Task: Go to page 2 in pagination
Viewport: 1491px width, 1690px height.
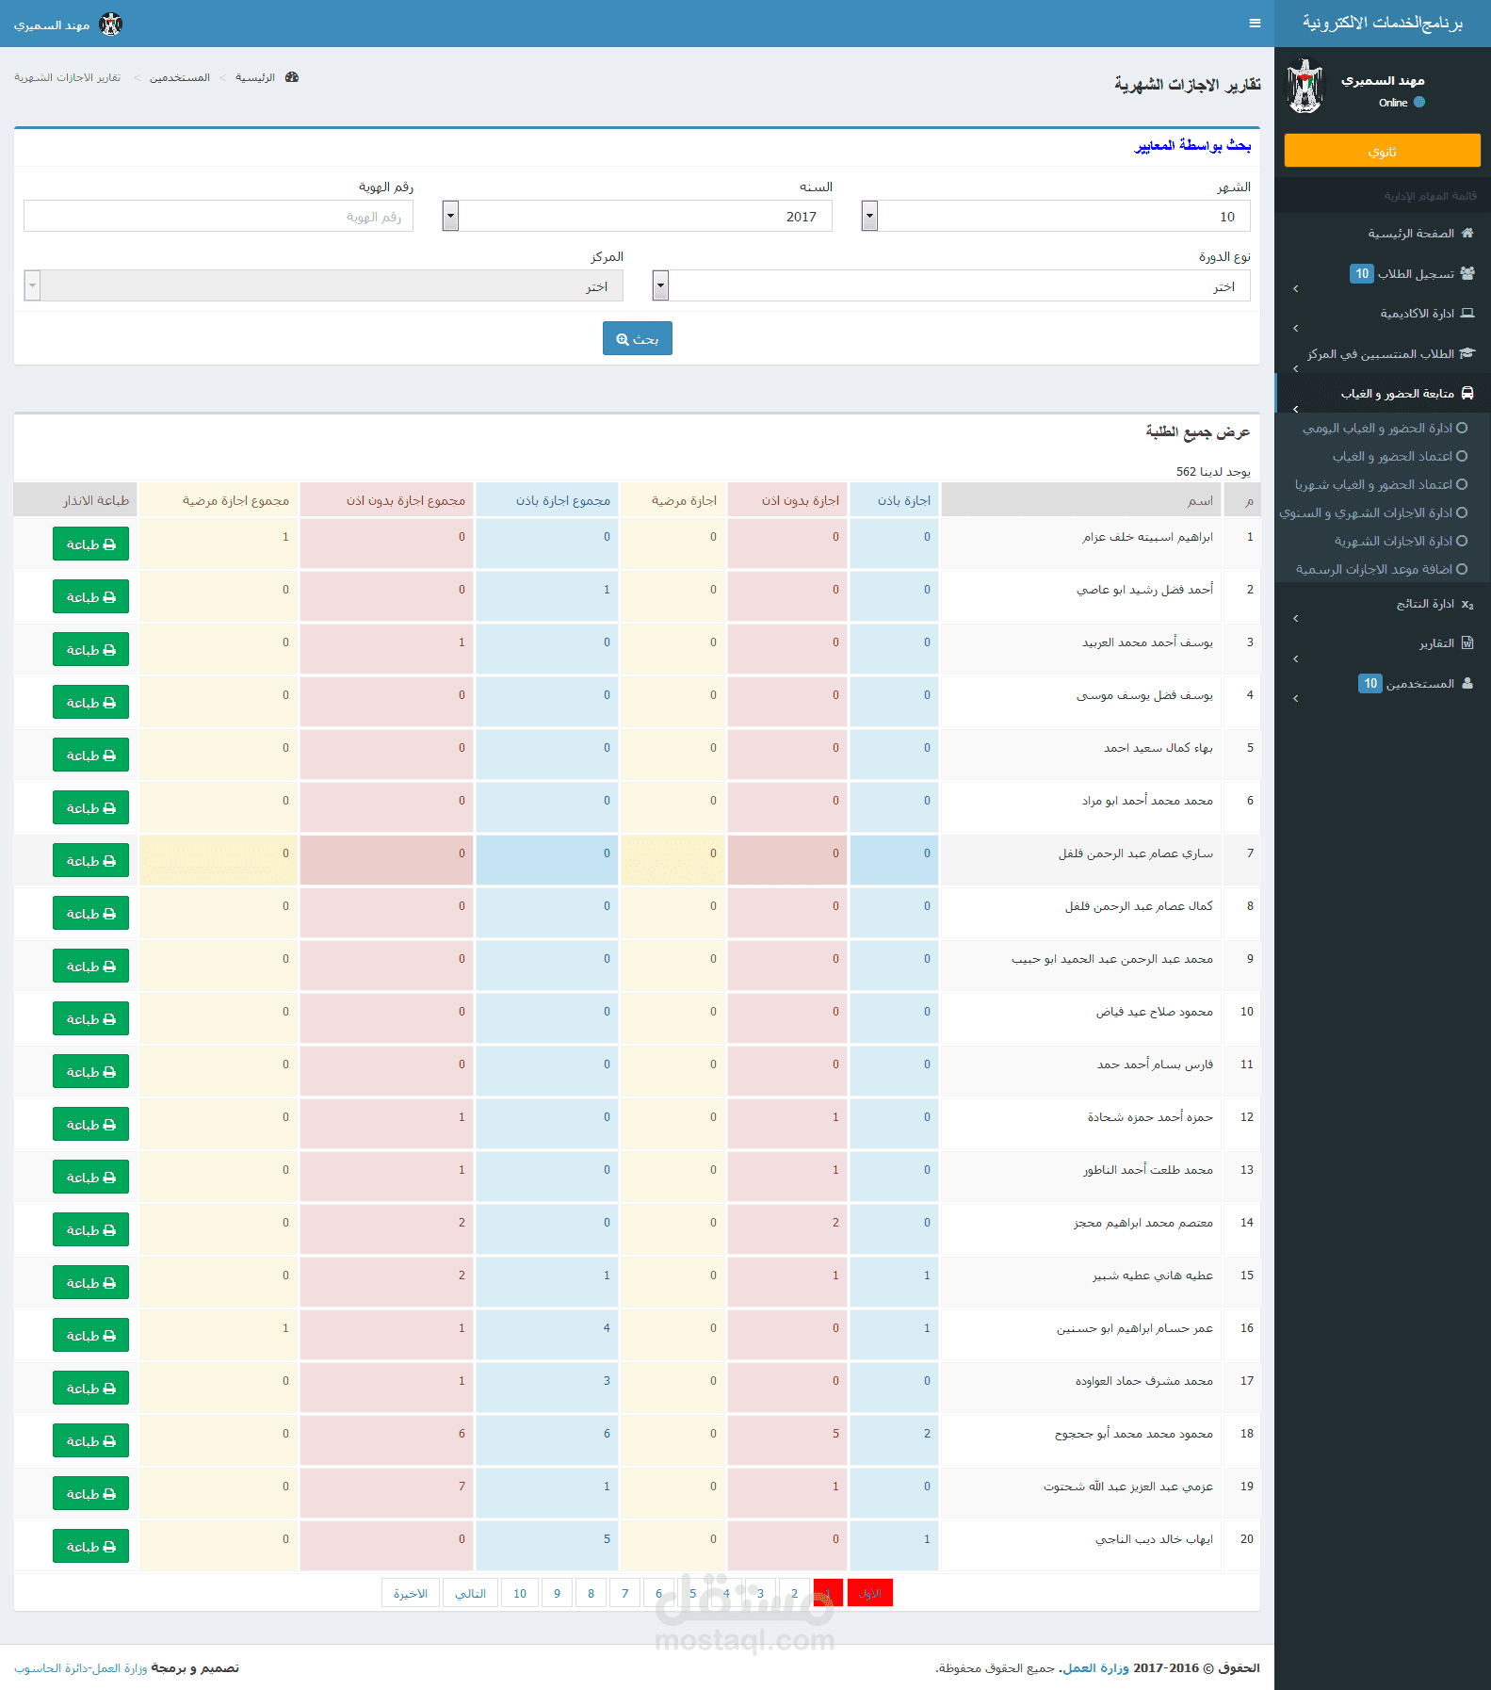Action: 794,1593
